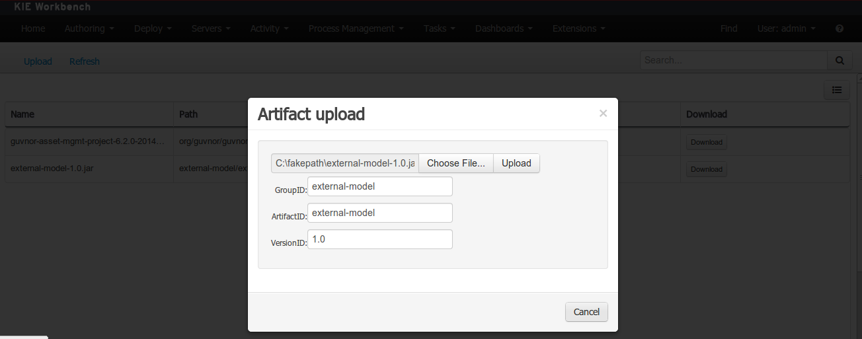Click the Upload button in the dialog

click(x=516, y=163)
